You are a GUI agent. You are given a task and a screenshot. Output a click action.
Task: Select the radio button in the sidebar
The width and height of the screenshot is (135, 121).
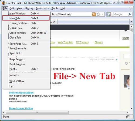click(x=126, y=63)
